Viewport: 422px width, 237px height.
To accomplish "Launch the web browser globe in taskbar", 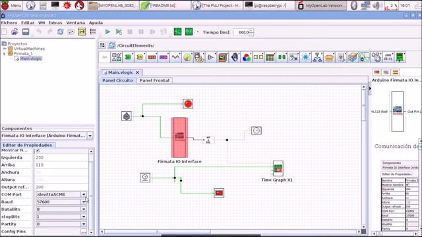I will [x=31, y=5].
